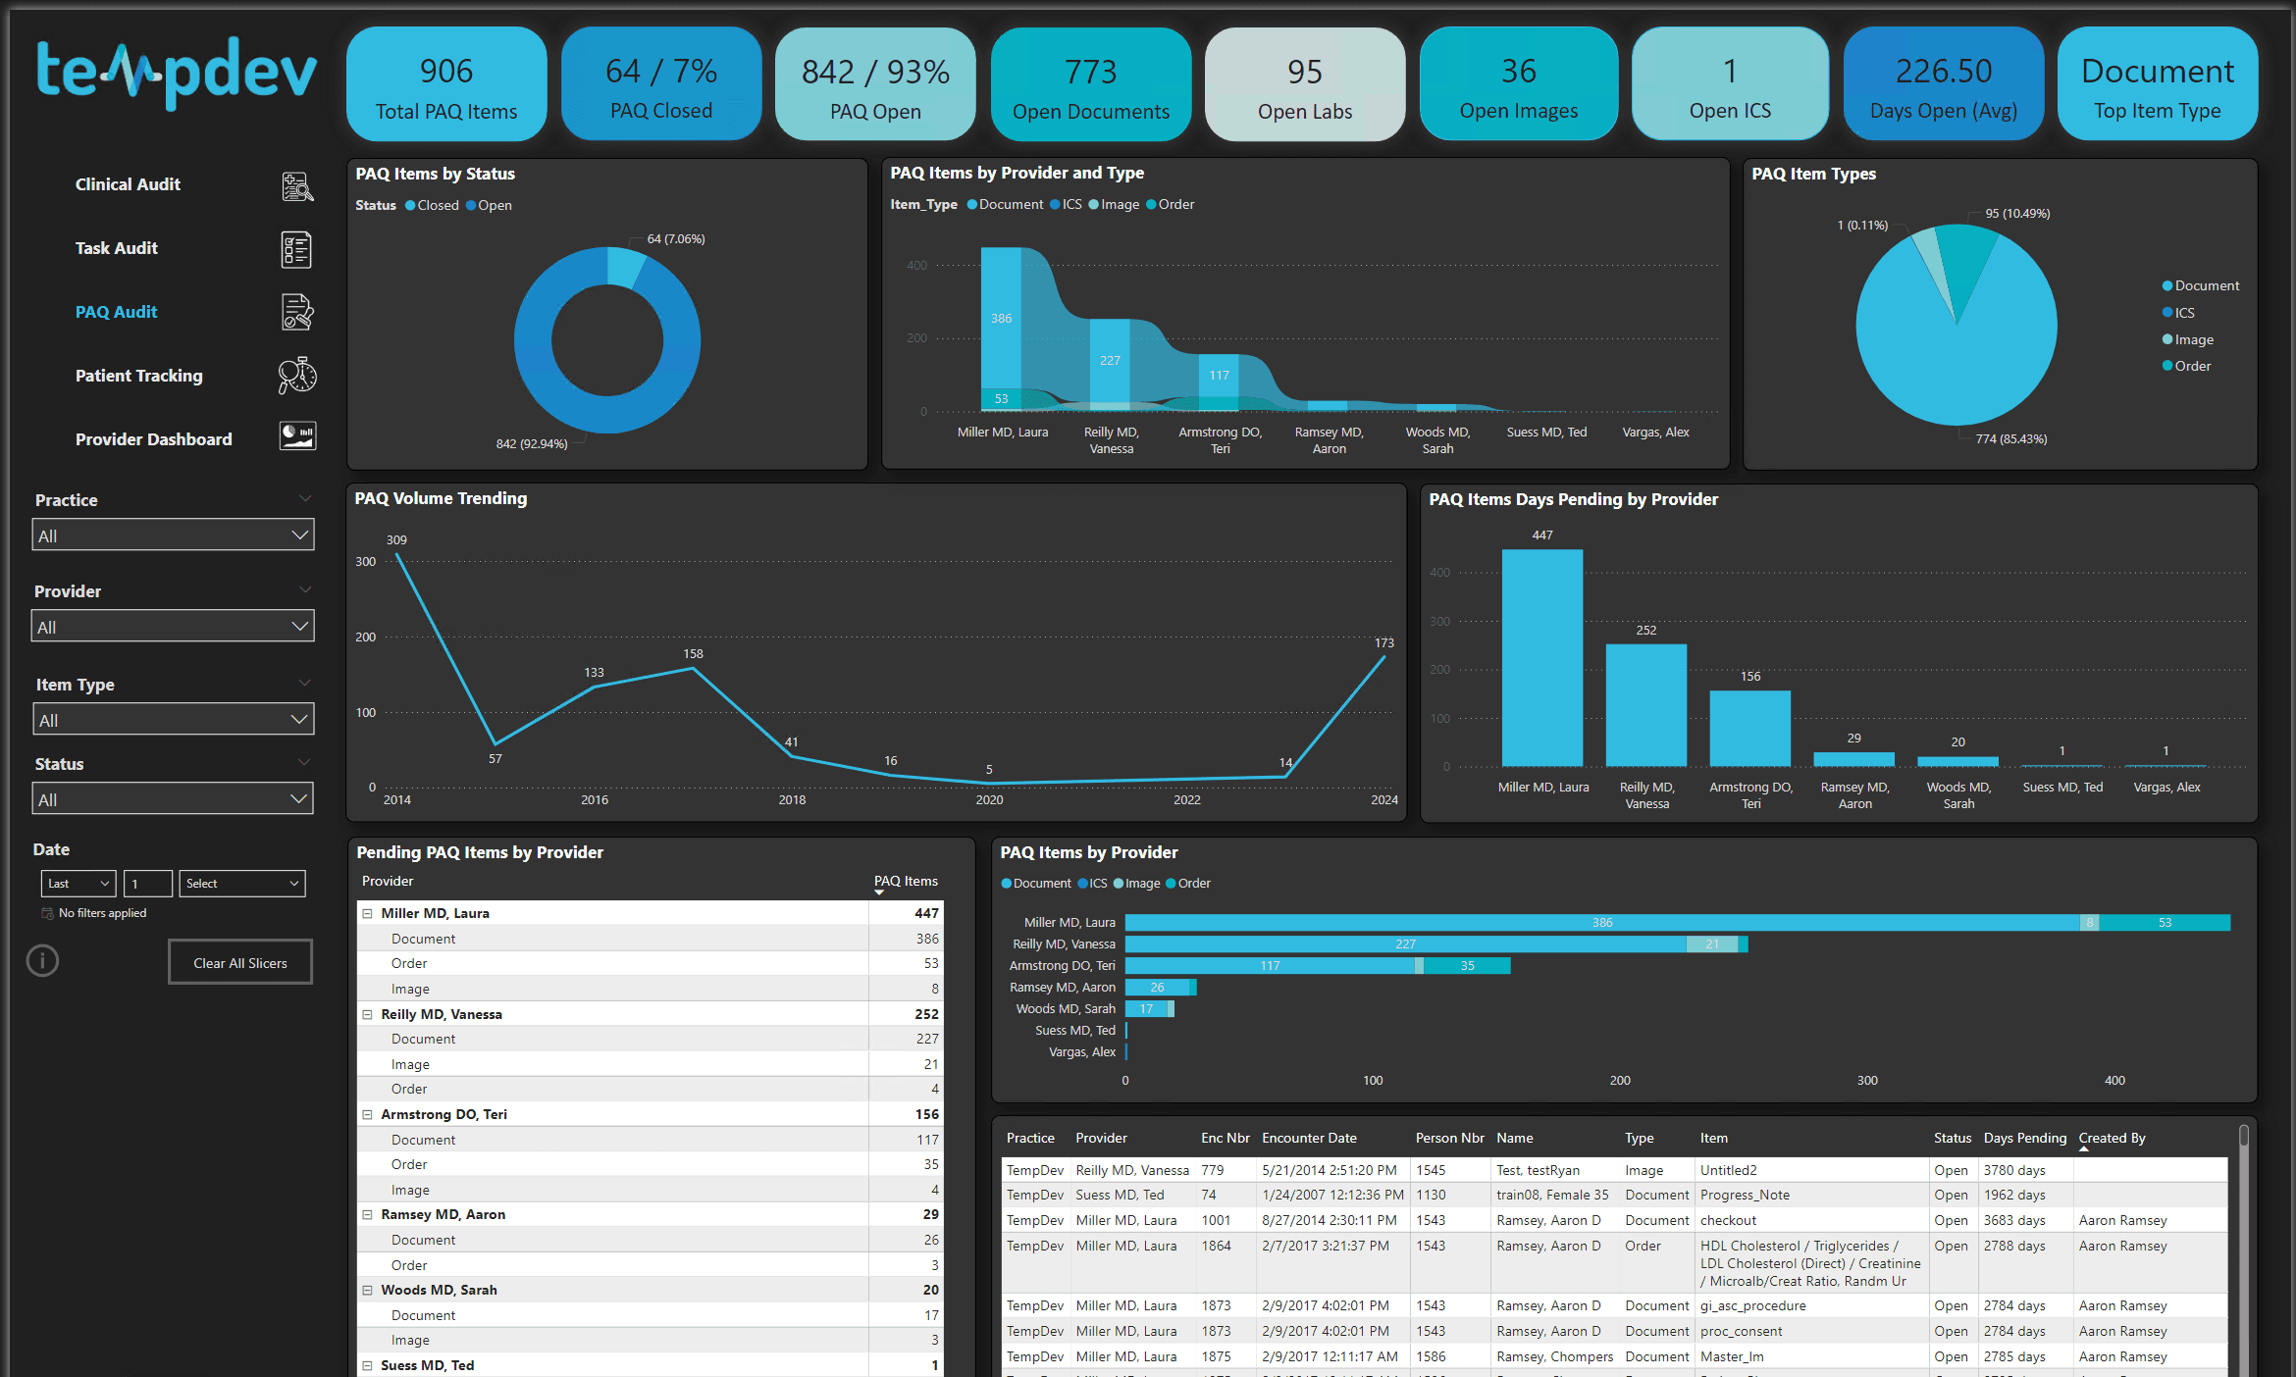Click the Task Audit checklist icon
This screenshot has width=2296, height=1377.
[x=296, y=250]
